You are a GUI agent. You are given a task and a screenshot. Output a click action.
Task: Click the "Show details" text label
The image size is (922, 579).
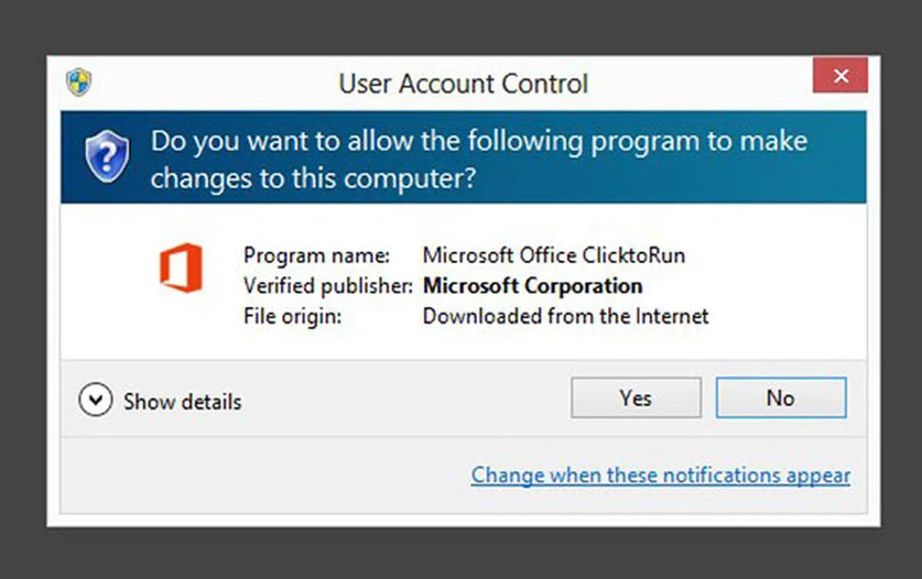coord(183,402)
